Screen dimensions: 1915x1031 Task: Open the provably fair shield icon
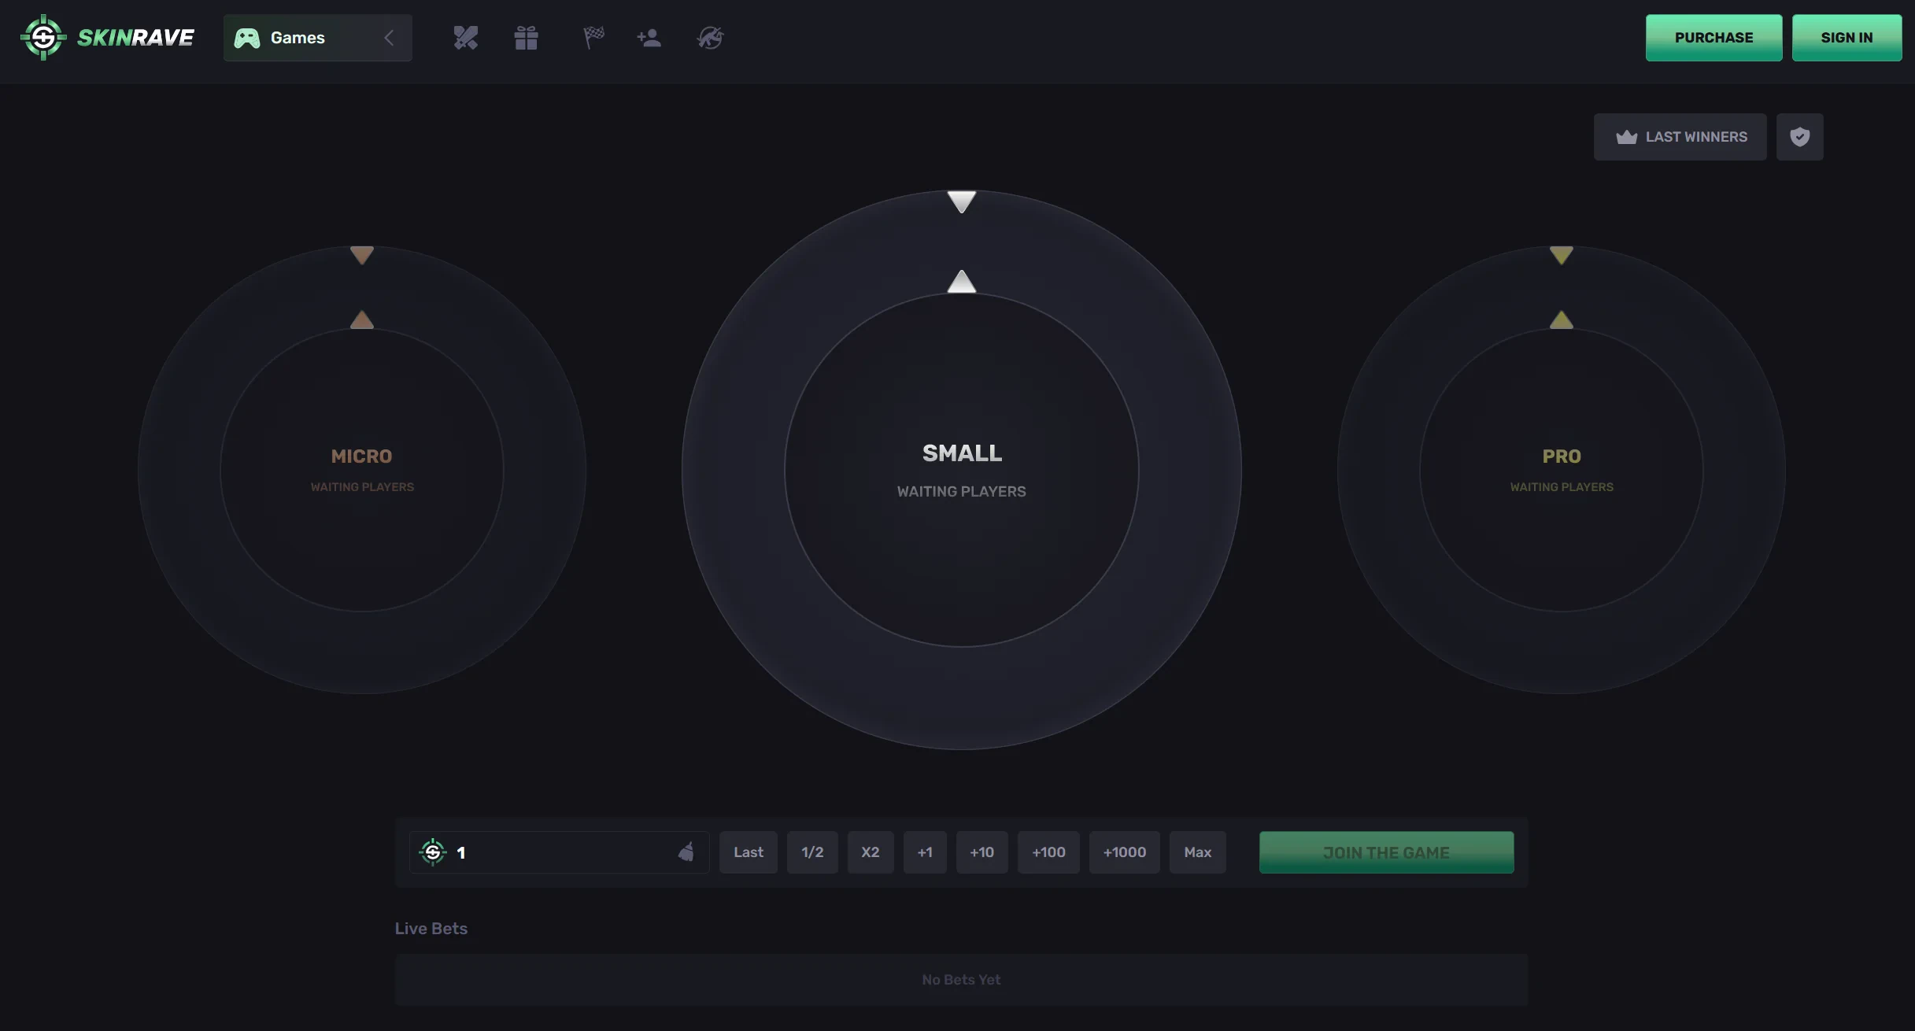pyautogui.click(x=1799, y=137)
